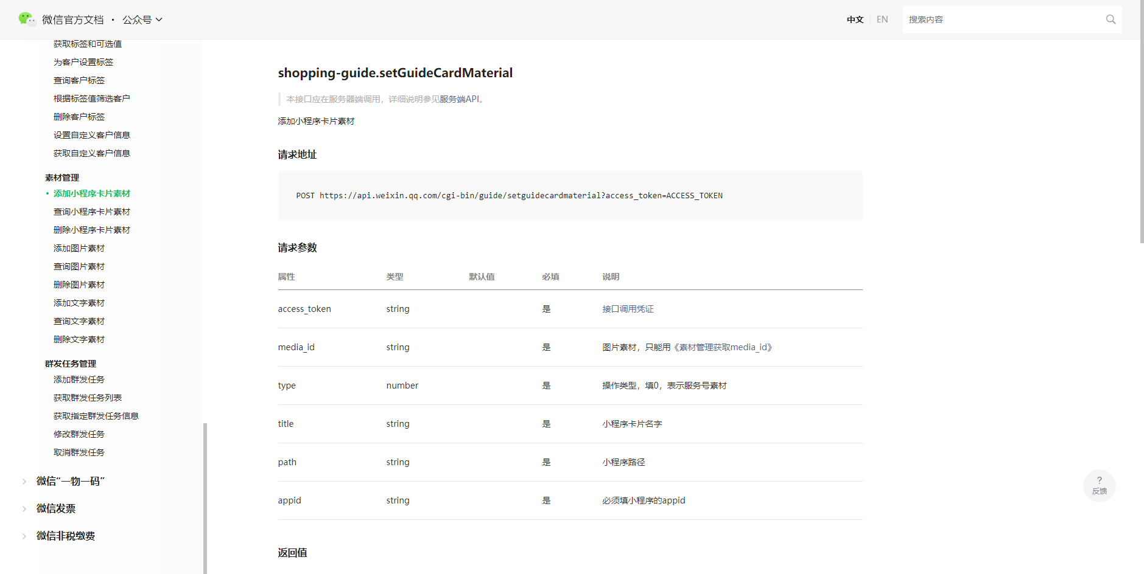Viewport: 1144px width, 574px height.
Task: Click the POST request URL code block
Action: coord(570,196)
